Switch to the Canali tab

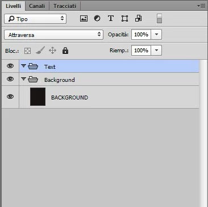tap(37, 6)
